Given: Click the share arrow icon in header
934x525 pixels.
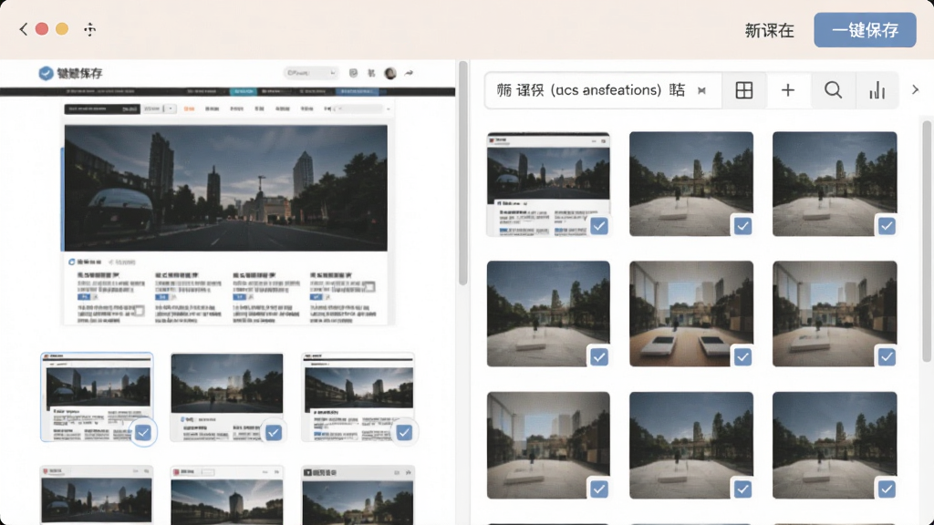Looking at the screenshot, I should (409, 73).
